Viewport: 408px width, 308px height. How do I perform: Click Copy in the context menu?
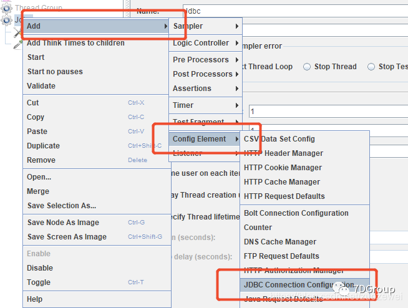coord(95,117)
